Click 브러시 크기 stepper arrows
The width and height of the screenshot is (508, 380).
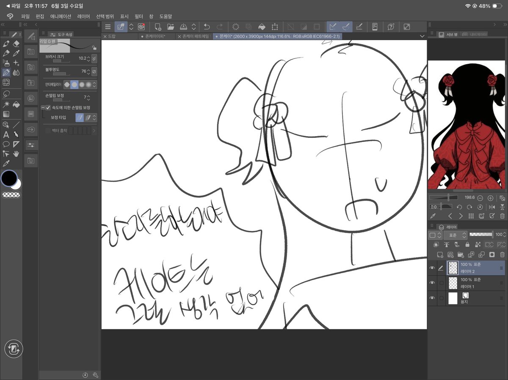click(x=88, y=58)
